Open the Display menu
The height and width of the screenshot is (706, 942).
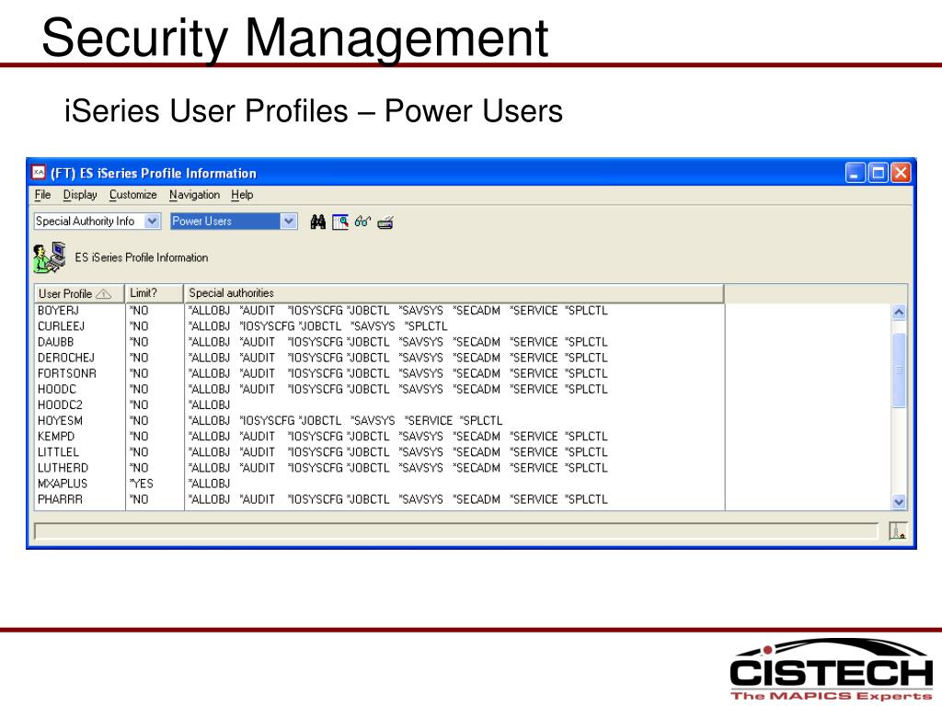click(80, 195)
